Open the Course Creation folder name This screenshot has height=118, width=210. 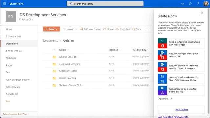[x=68, y=57]
